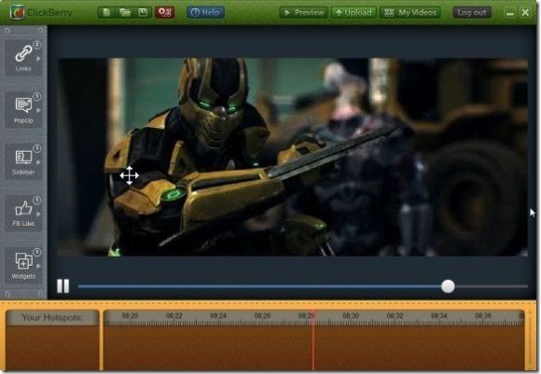Click the video frame in the player
The width and height of the screenshot is (541, 374).
point(293,157)
